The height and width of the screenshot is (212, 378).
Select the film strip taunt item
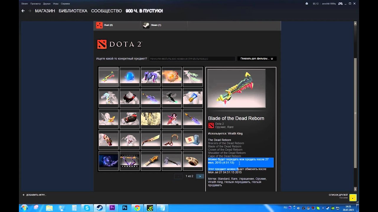130,161
